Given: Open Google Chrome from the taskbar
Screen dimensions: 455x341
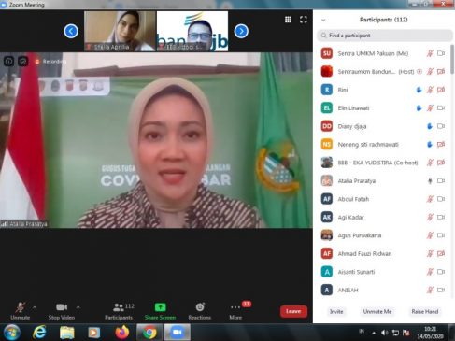Looking at the screenshot, I should point(149,333).
